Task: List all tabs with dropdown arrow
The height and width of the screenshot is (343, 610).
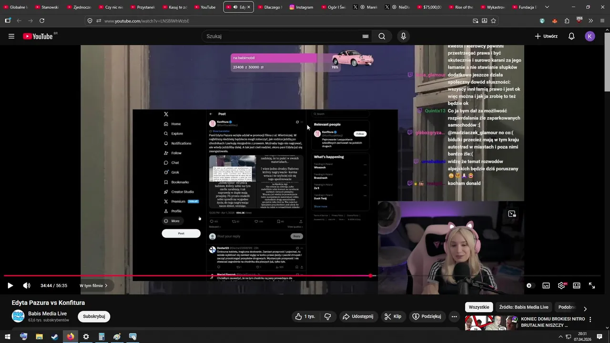Action: tap(547, 7)
